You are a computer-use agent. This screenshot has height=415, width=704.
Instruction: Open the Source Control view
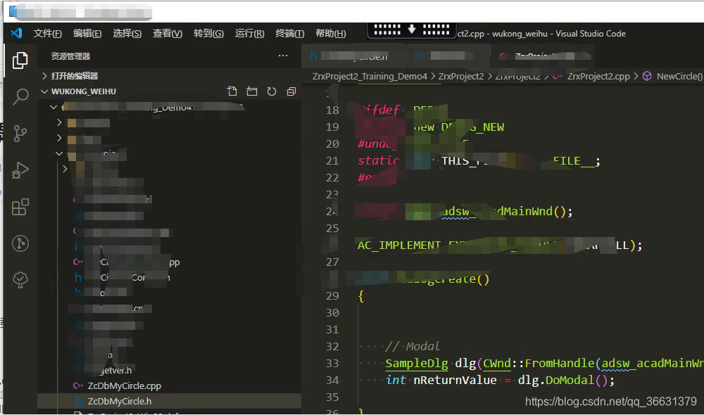[x=20, y=133]
